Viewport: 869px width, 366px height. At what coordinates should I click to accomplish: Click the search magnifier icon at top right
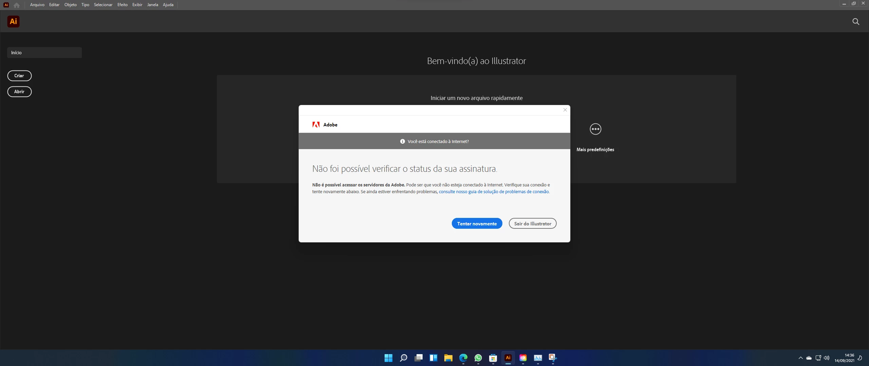click(x=856, y=22)
